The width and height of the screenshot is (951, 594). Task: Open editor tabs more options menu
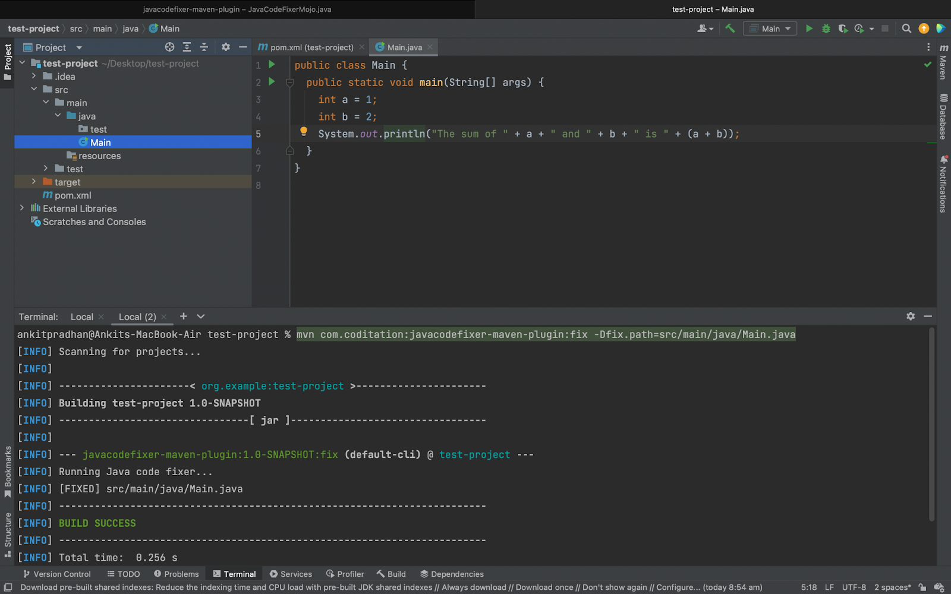tap(928, 47)
